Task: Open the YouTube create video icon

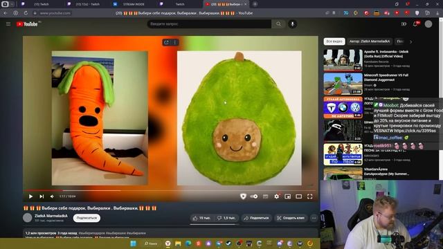Action: [404, 24]
